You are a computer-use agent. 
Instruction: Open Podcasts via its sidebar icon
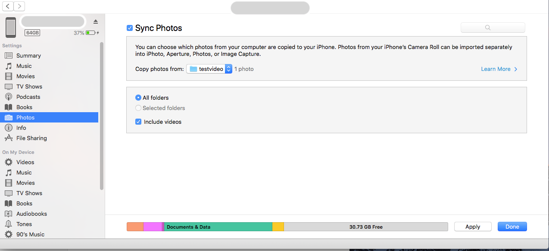[x=8, y=97]
